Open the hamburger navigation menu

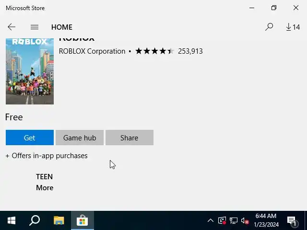point(35,27)
